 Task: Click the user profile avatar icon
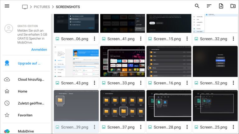coord(9,29)
